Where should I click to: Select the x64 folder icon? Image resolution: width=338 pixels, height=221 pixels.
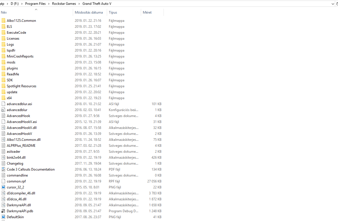click(x=3, y=98)
